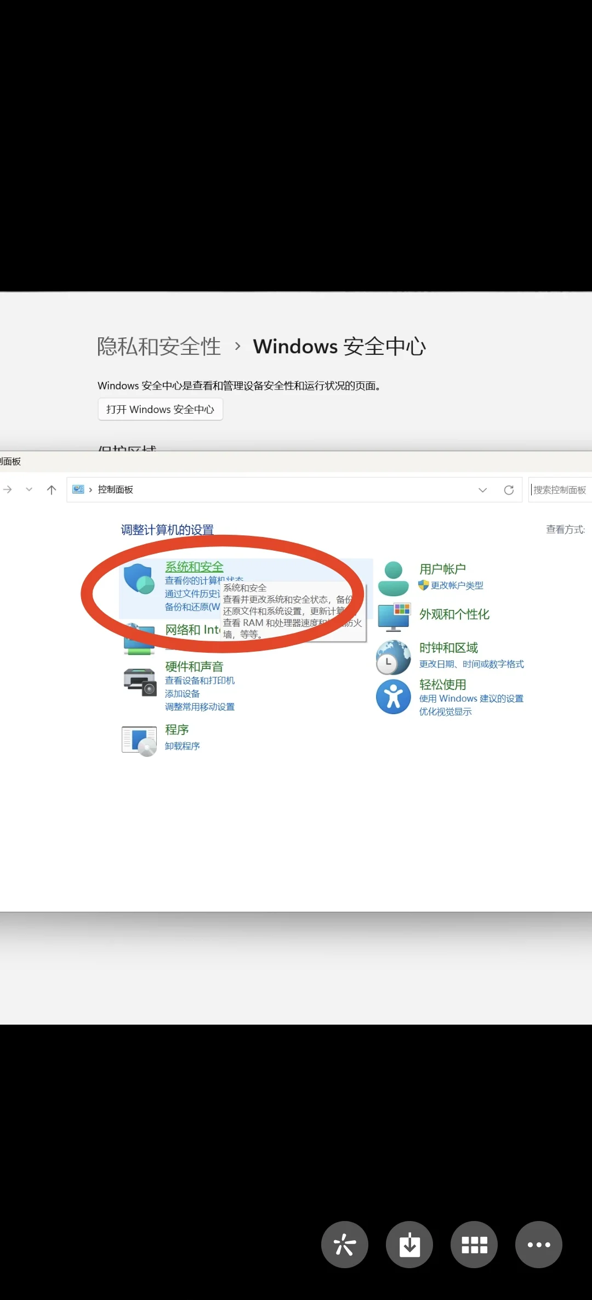Open the System and Security shield icon
Image resolution: width=592 pixels, height=1300 pixels.
tap(139, 579)
